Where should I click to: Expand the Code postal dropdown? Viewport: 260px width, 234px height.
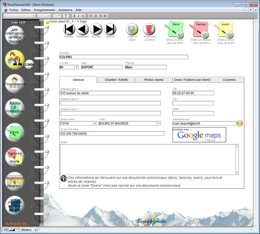95,123
